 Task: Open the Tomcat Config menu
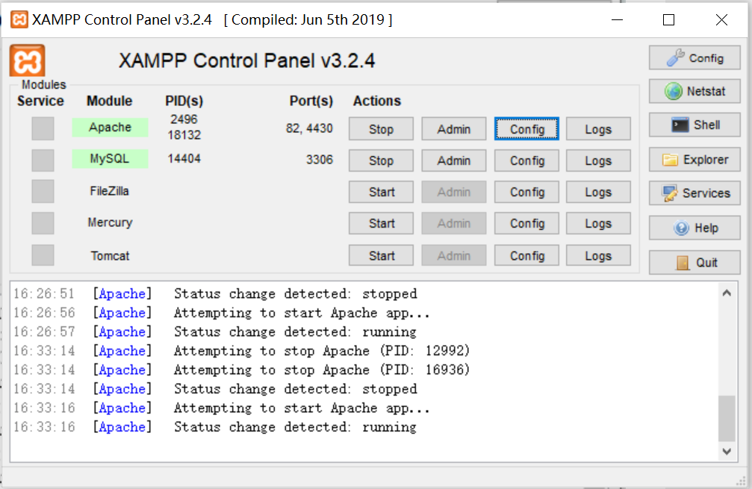(x=526, y=255)
